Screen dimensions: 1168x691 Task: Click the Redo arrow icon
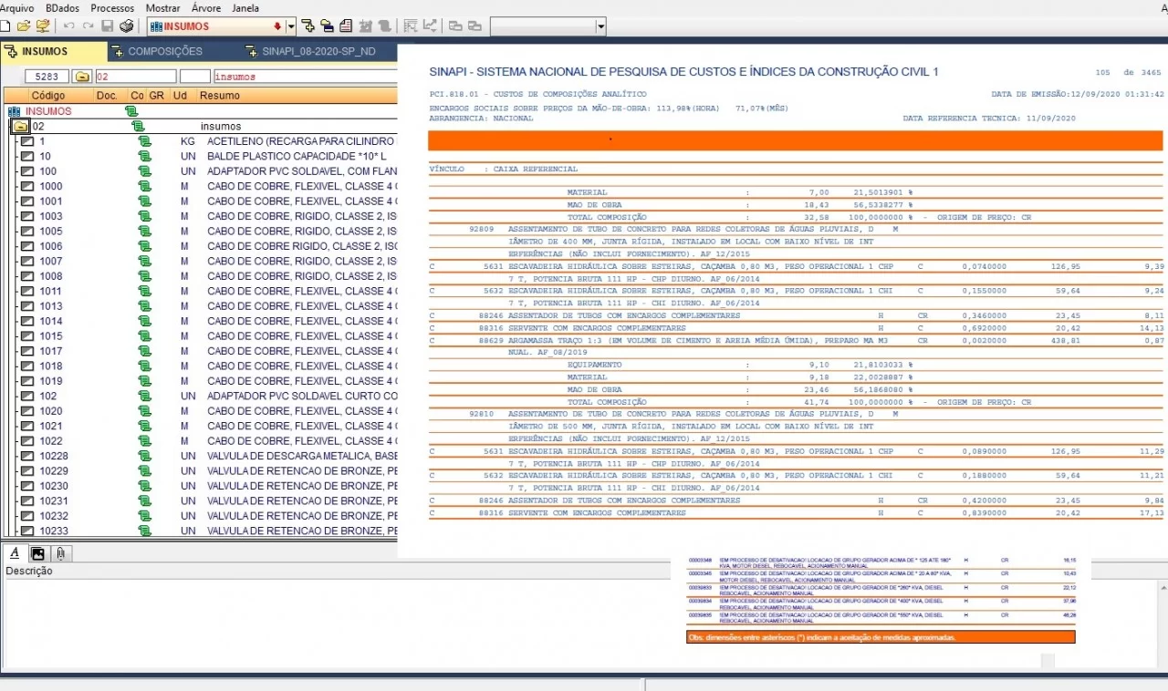coord(89,26)
